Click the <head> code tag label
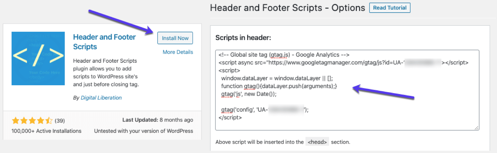This screenshot has height=153, width=497. click(317, 142)
